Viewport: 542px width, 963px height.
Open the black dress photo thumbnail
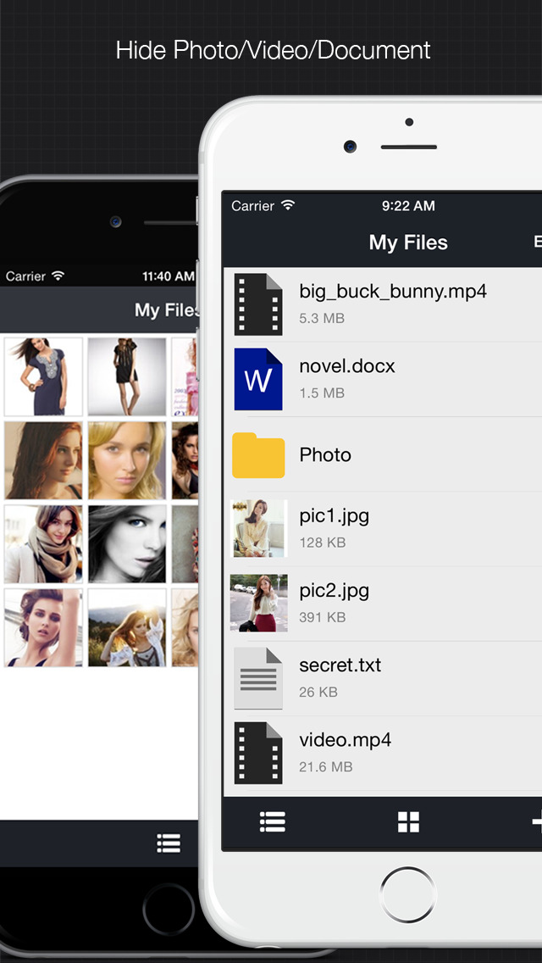coord(126,376)
